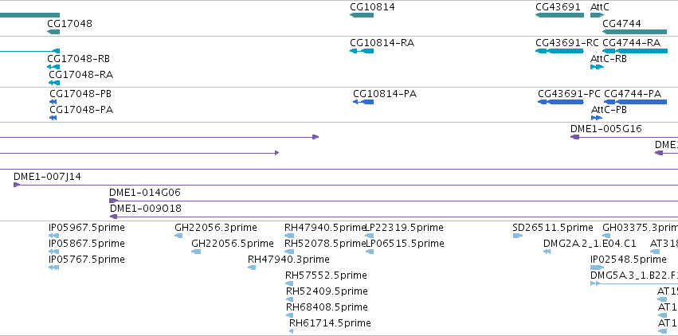This screenshot has width=678, height=336.
Task: Click the AttC gene arrow
Action: 598,15
